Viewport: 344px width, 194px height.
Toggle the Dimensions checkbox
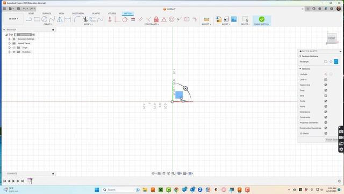(326, 112)
